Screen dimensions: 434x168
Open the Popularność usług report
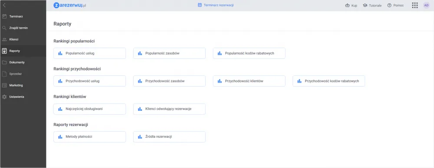pos(90,53)
